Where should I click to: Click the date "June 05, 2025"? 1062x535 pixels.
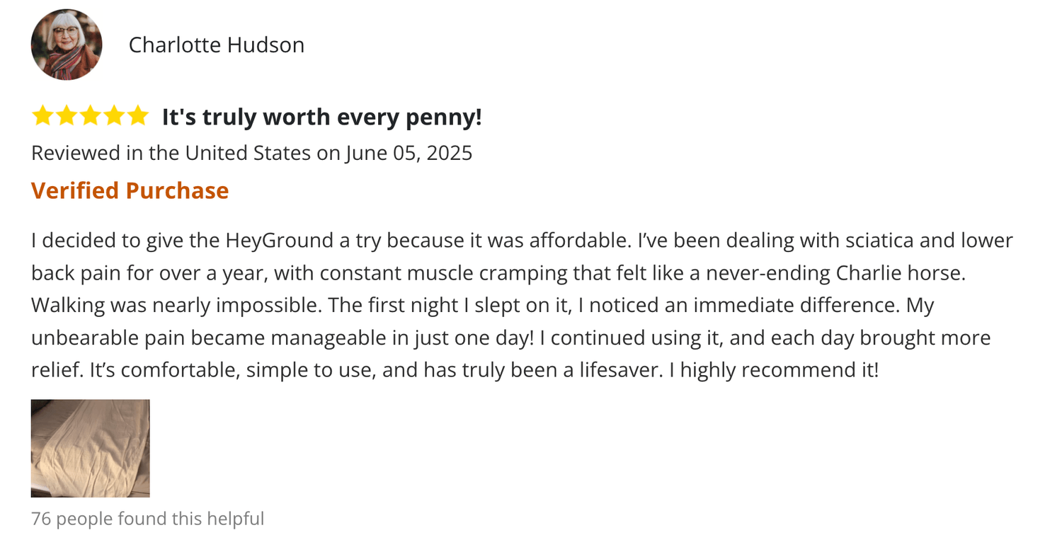pyautogui.click(x=409, y=153)
